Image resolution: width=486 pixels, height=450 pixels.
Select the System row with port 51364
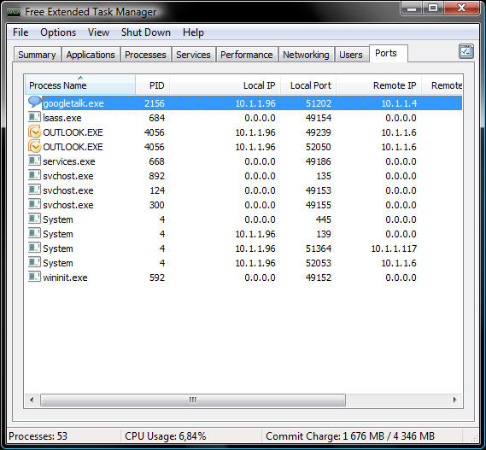coord(243,248)
